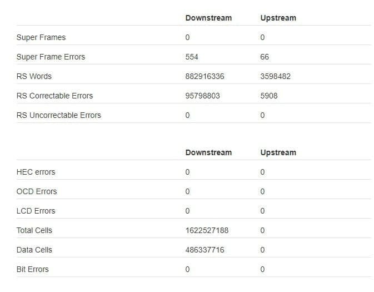This screenshot has height=292, width=374.
Task: Select Total Cells downstream value 1622527188
Action: pyautogui.click(x=207, y=230)
